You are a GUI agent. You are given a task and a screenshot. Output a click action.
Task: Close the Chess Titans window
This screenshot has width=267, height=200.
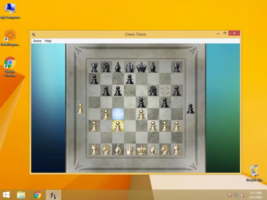coord(234,33)
